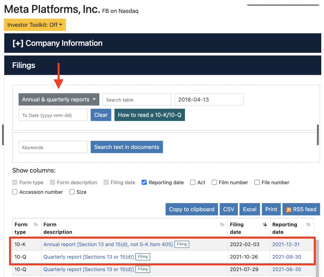Click Copy to clipboard button
This screenshot has height=277, width=324.
point(192,209)
